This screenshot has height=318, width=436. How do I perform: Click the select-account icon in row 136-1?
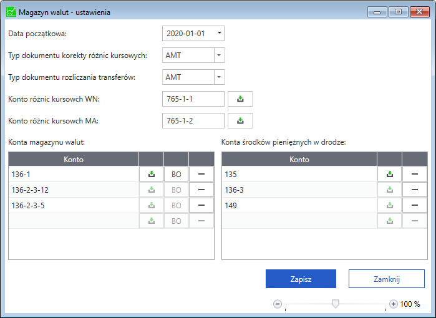click(151, 175)
